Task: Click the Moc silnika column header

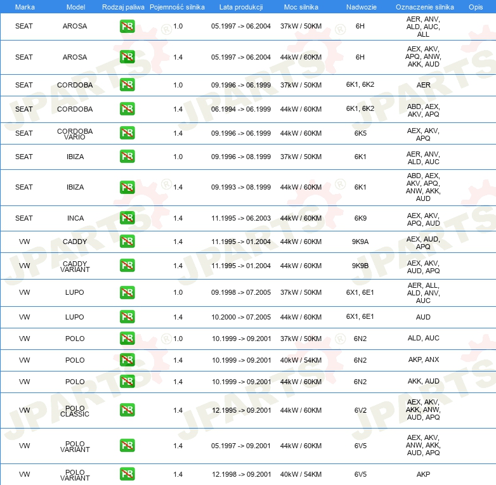Action: tap(301, 7)
